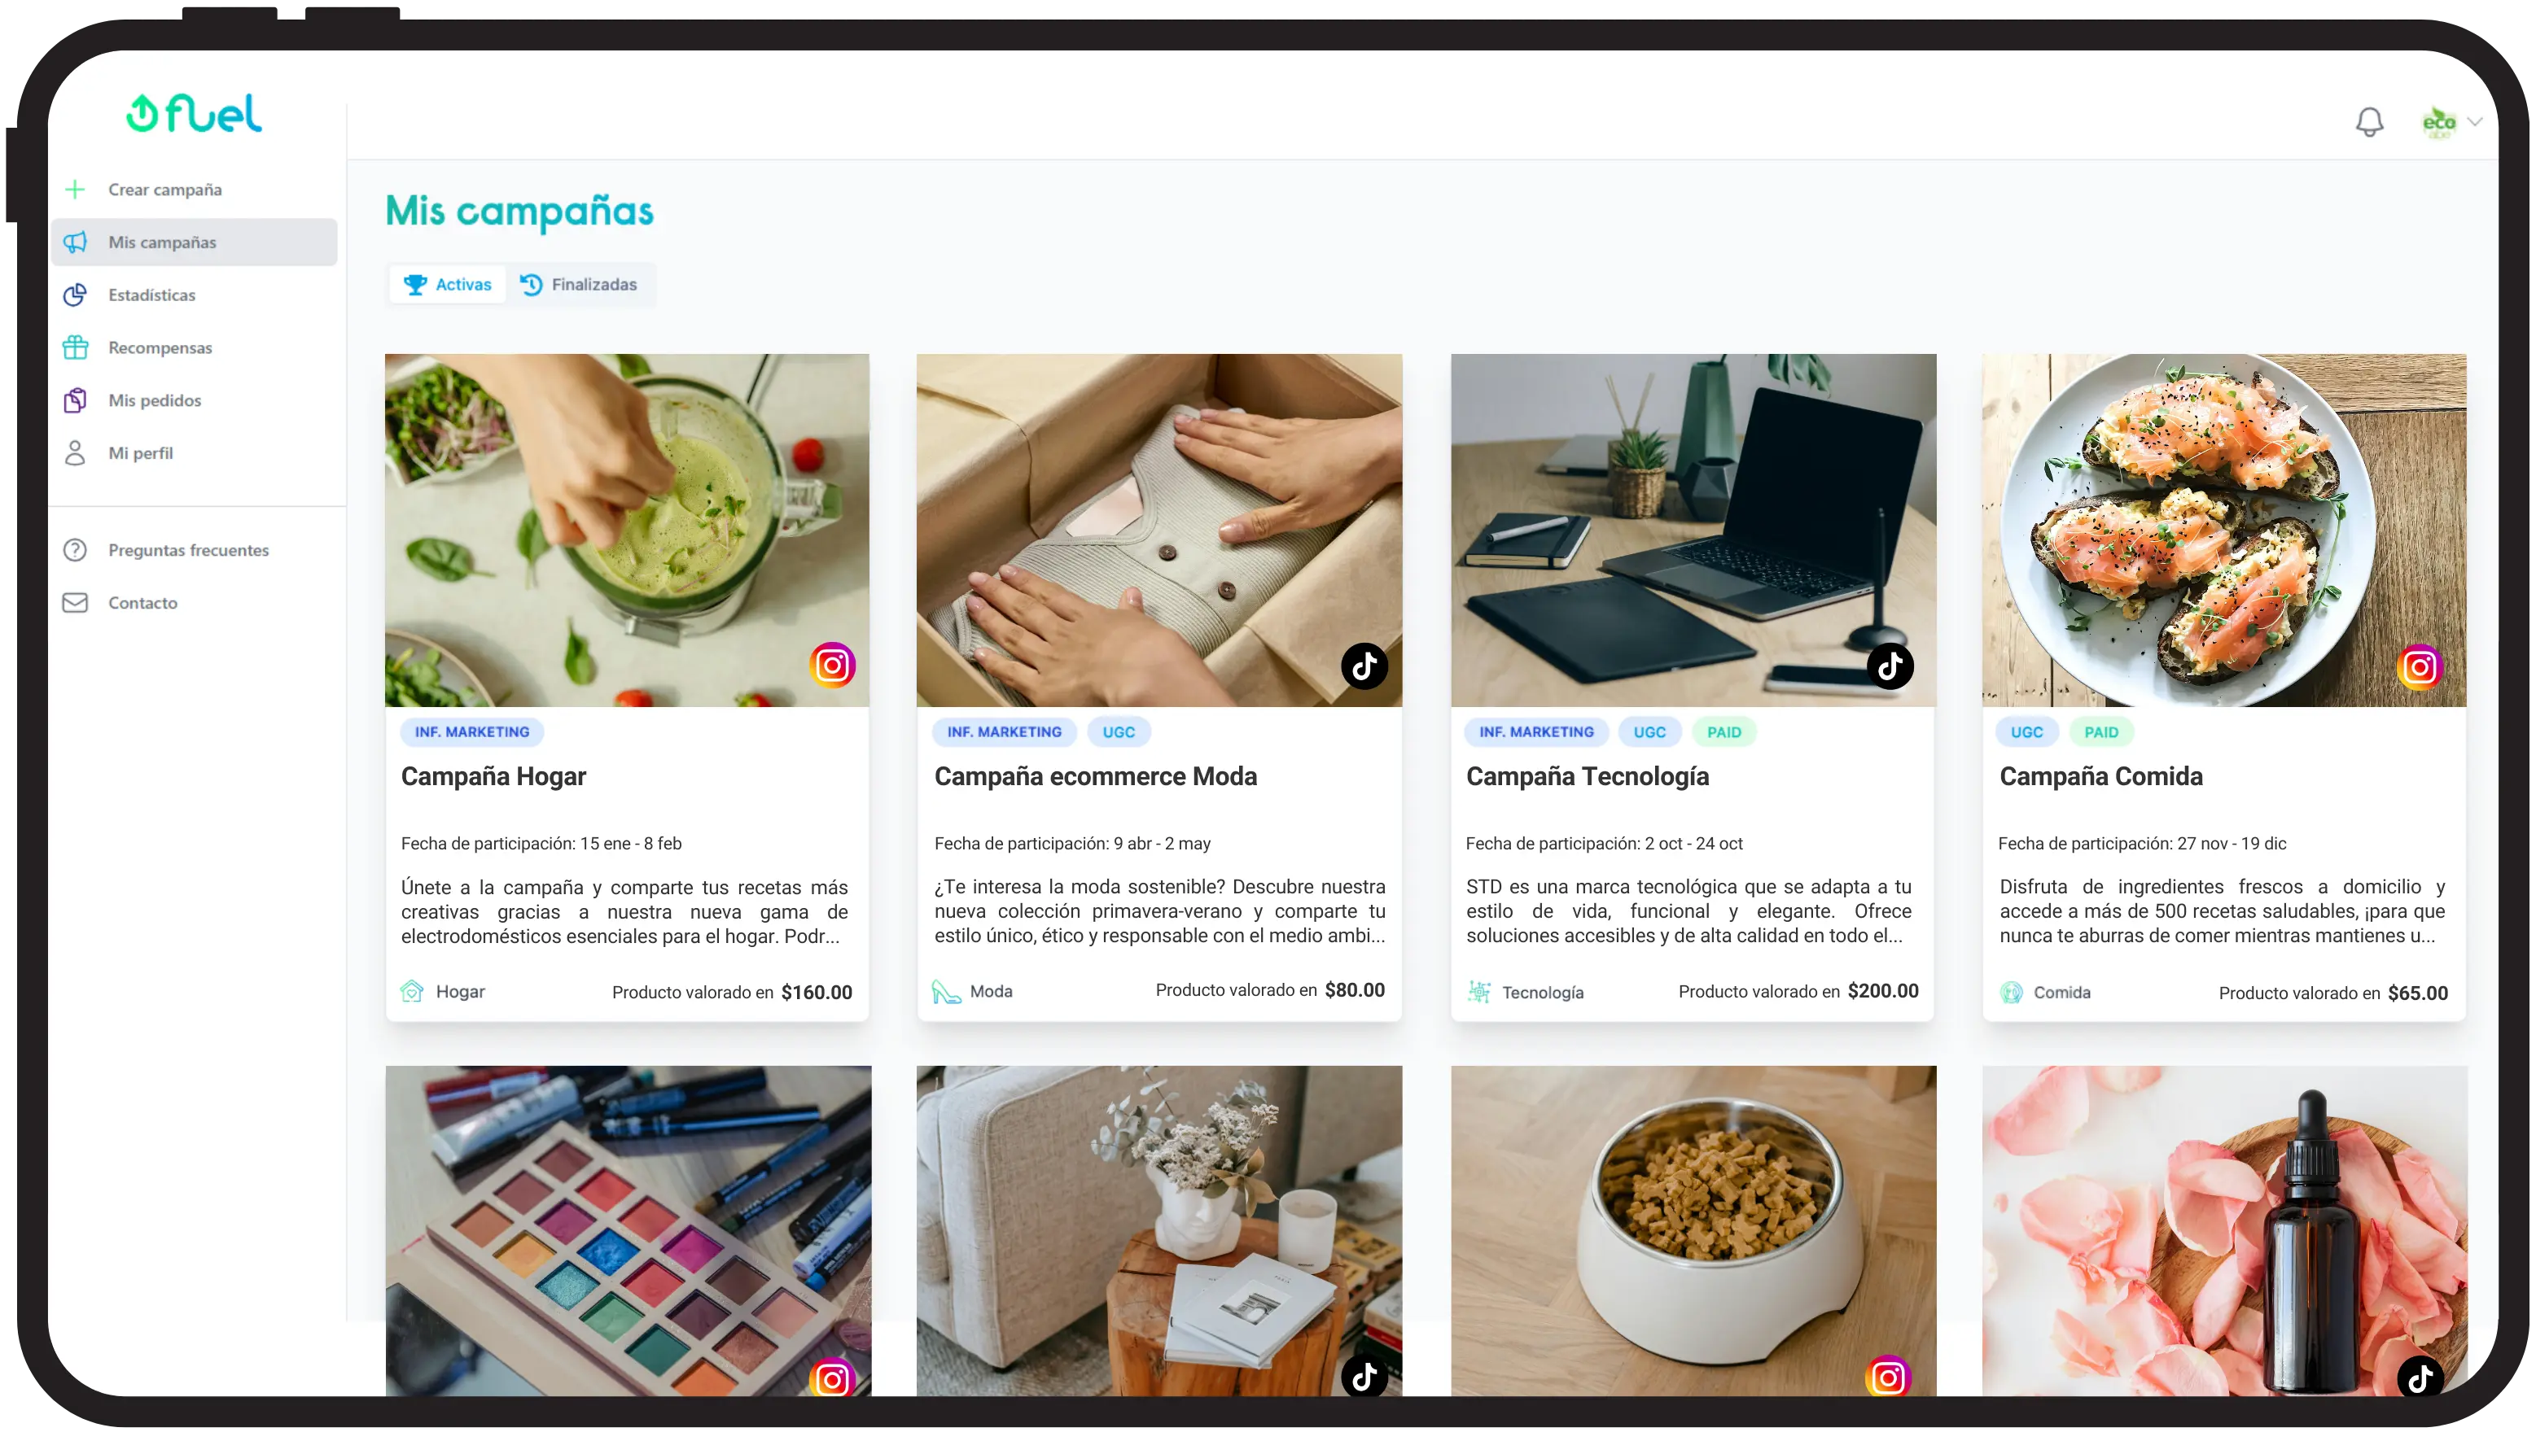
Task: Open Mis pedidos in sidebar
Action: coord(153,400)
